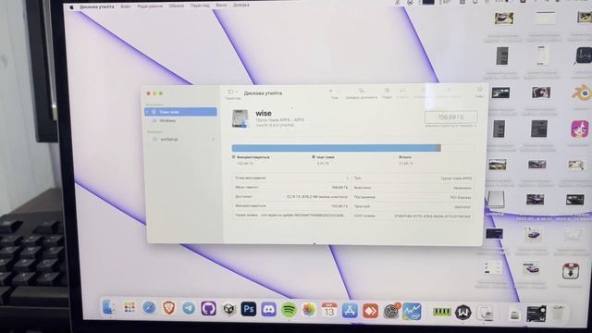Open the App Store from the Dock
The height and width of the screenshot is (333, 592).
tap(350, 311)
